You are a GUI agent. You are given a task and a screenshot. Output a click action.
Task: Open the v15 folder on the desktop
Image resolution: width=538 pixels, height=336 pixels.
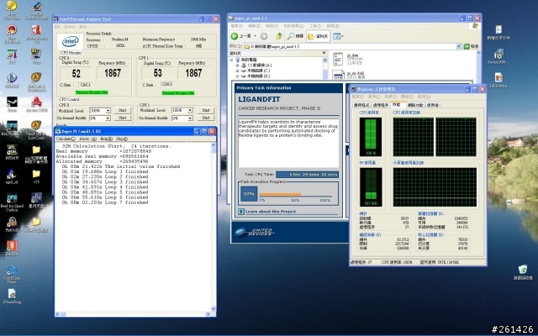click(36, 174)
